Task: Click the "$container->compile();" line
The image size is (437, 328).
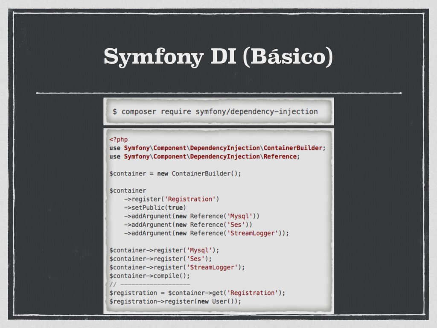Action: [149, 275]
